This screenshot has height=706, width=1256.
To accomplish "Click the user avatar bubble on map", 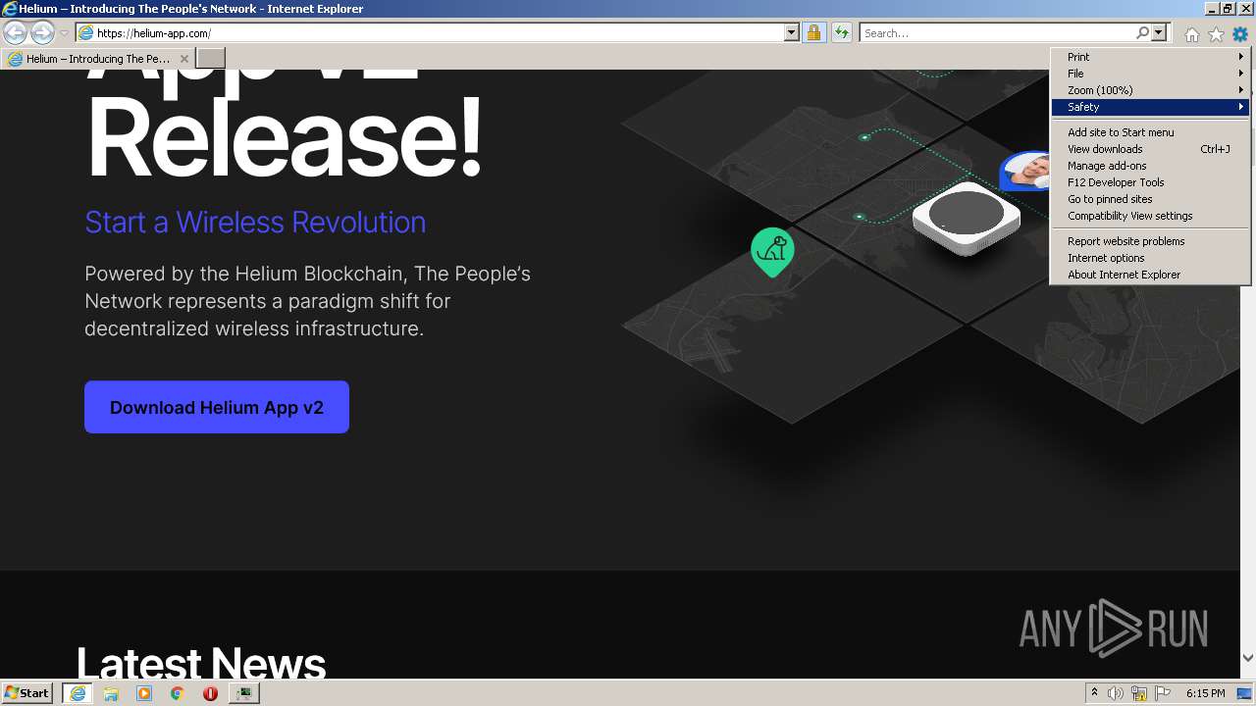I will [x=1026, y=173].
